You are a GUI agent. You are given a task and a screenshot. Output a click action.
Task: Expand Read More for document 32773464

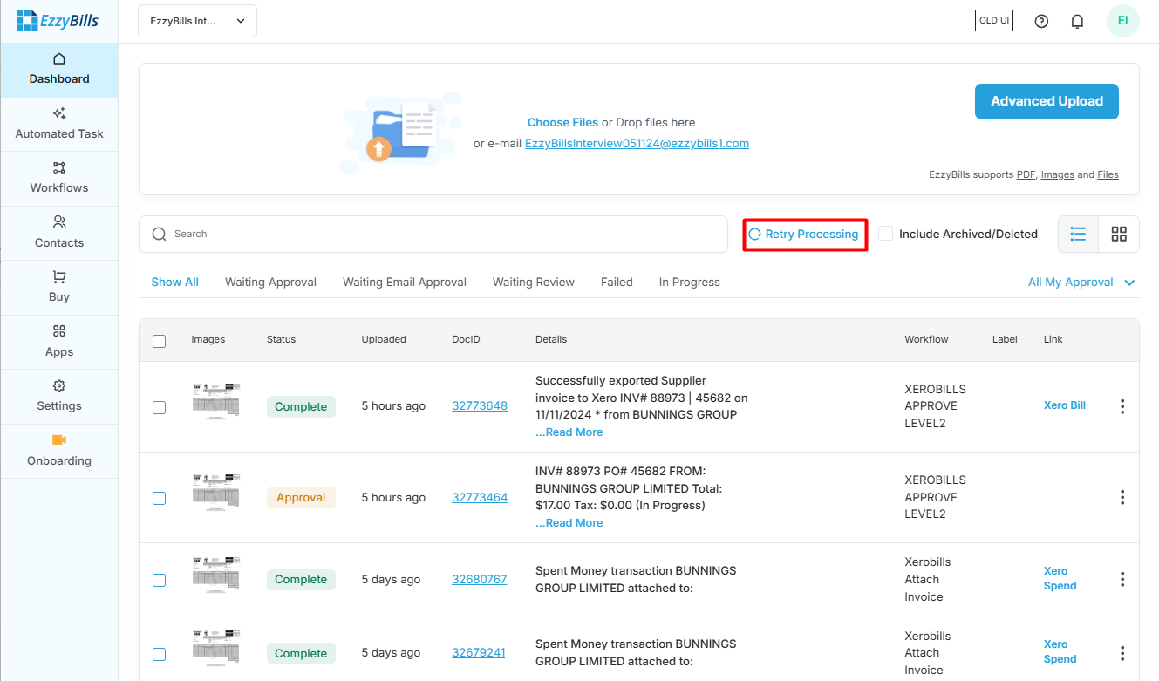569,523
